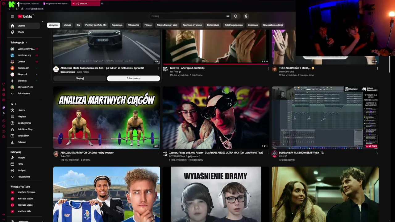Open Polubione filmy liked videos
This screenshot has height=222, width=395.
tap(25, 129)
